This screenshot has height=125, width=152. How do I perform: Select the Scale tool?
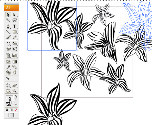(x=15, y=44)
